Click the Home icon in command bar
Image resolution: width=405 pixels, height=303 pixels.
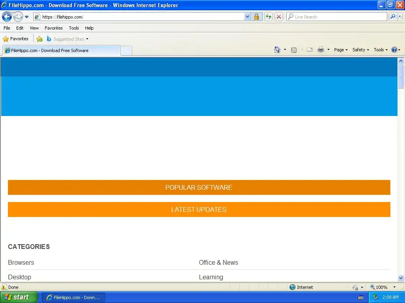tap(277, 50)
